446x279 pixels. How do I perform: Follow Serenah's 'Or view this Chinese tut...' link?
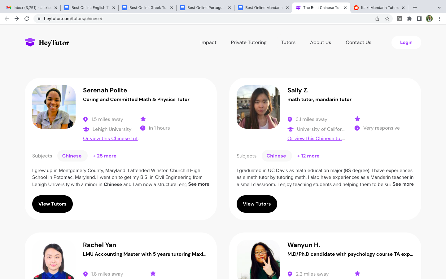click(x=111, y=139)
